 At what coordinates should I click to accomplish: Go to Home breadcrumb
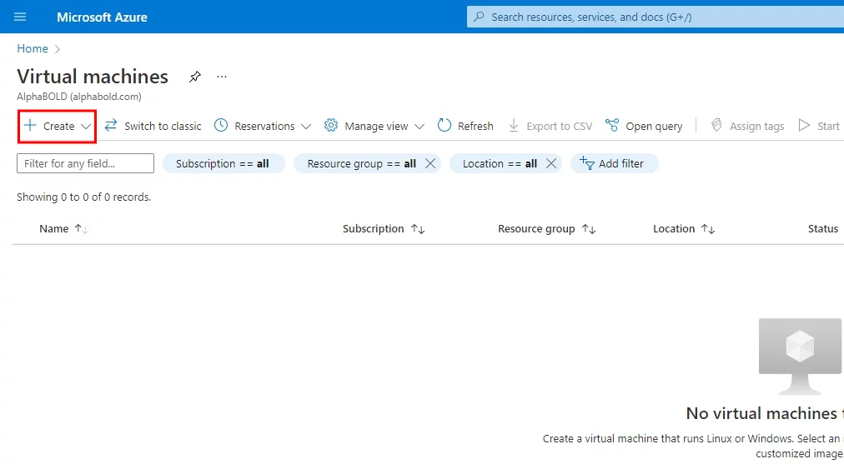[x=33, y=48]
